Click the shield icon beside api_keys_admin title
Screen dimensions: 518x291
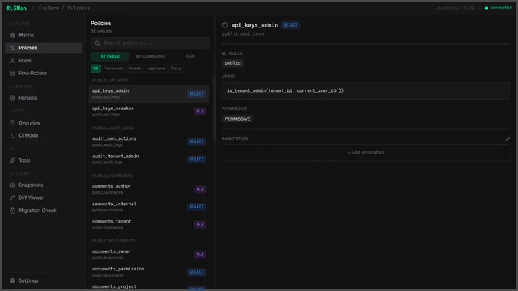[x=225, y=25]
